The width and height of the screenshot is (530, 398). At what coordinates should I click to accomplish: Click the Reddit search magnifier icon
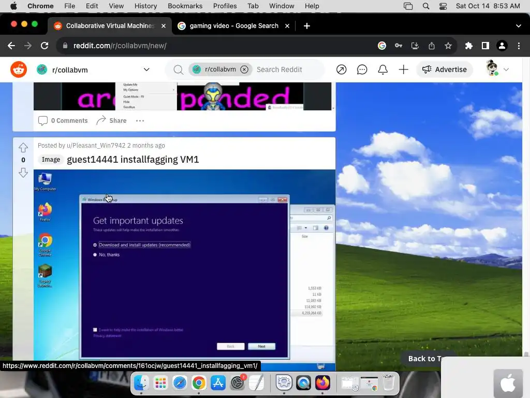178,70
